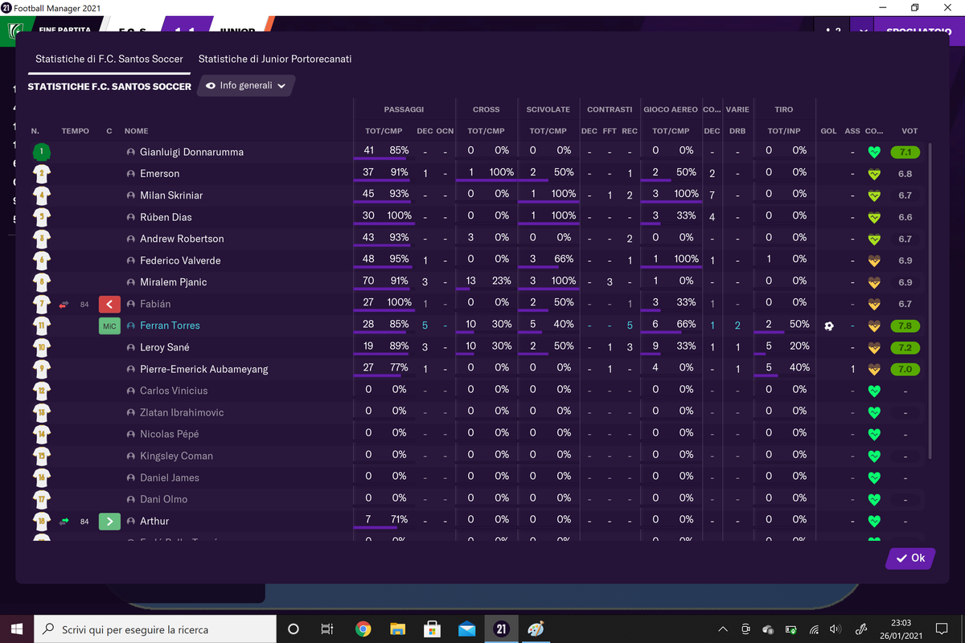Sort by the VOT rating column header
This screenshot has height=643, width=965.
(910, 131)
